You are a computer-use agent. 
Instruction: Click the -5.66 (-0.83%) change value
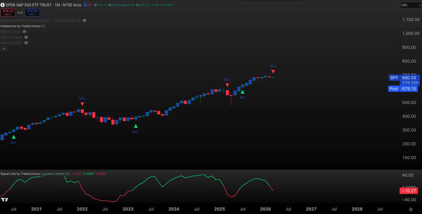[162, 5]
